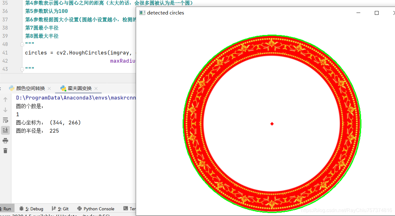395x216 pixels.
Task: Minimize the detected circles window
Action: [358, 13]
